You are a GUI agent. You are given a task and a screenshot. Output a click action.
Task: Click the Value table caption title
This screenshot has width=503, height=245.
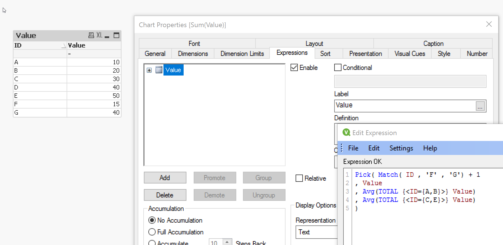tap(26, 36)
